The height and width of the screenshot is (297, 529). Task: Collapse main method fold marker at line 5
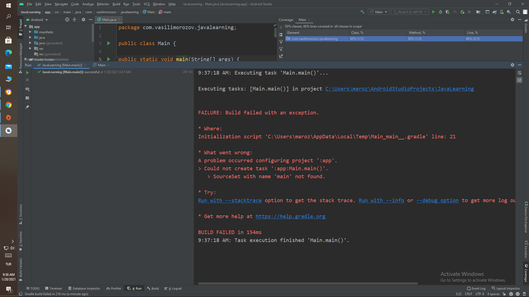tap(116, 59)
